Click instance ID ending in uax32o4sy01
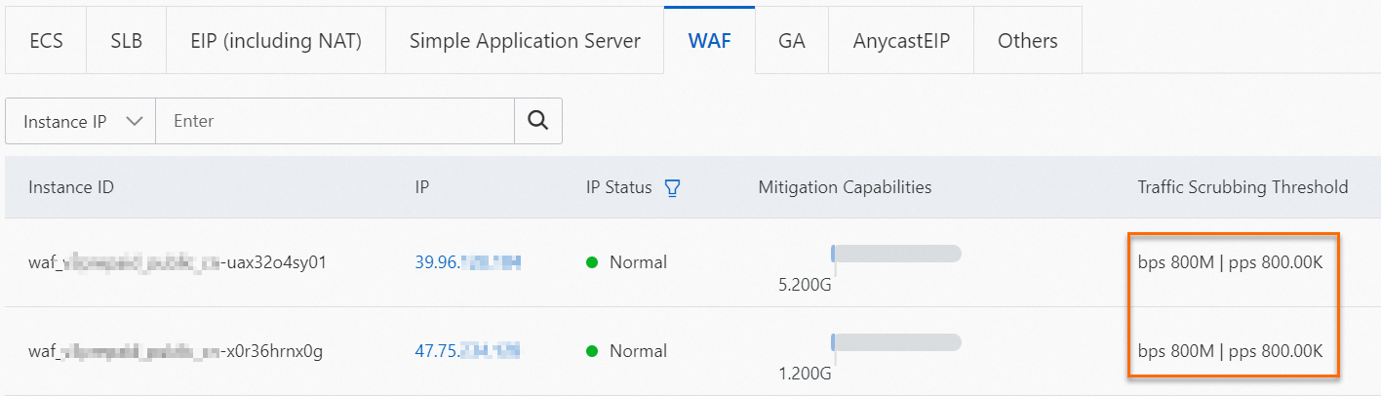The image size is (1381, 396). [177, 262]
